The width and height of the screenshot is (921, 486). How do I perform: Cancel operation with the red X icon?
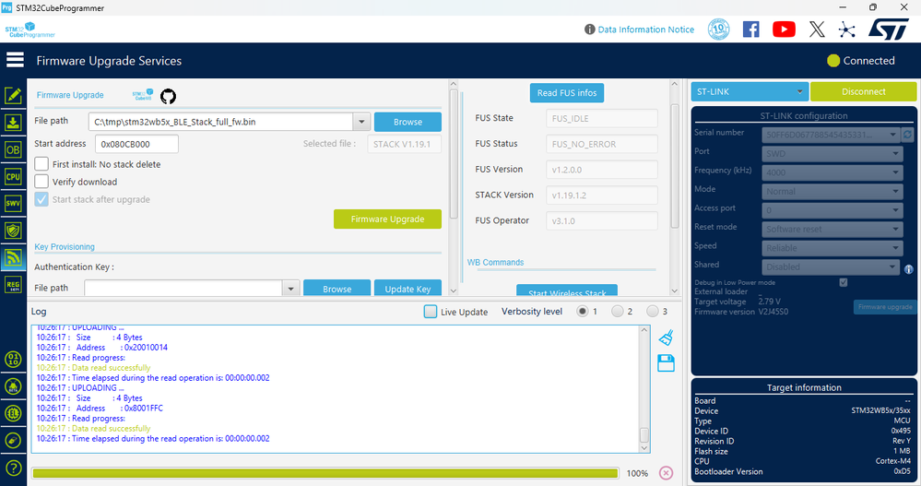(666, 473)
